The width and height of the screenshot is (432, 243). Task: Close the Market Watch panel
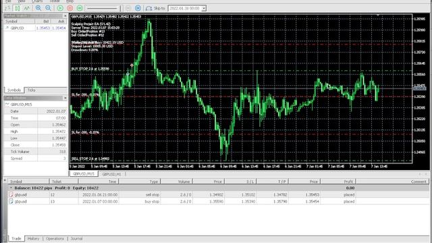tap(65, 16)
